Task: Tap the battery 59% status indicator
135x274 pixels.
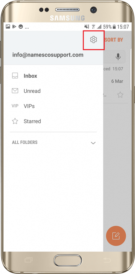Action: (x=109, y=27)
